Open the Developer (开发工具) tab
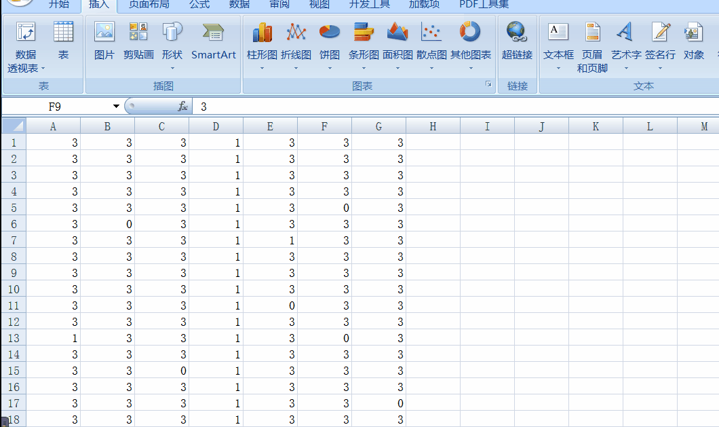The height and width of the screenshot is (427, 719). click(x=369, y=5)
